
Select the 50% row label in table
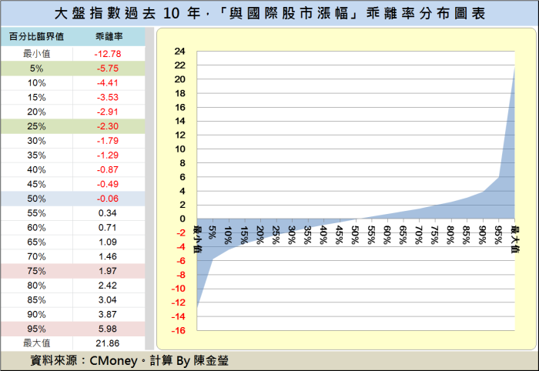(36, 199)
